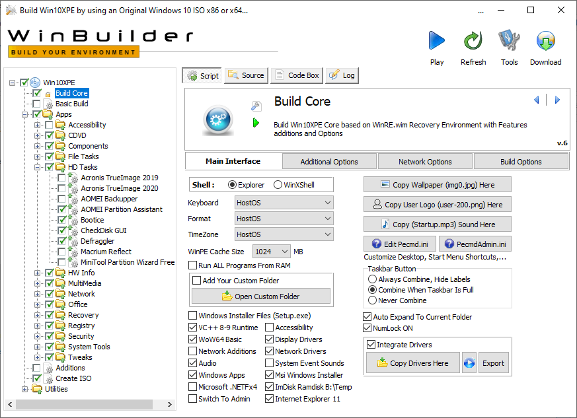Uncheck WoW64 Basic
This screenshot has height=418, width=577.
point(191,339)
